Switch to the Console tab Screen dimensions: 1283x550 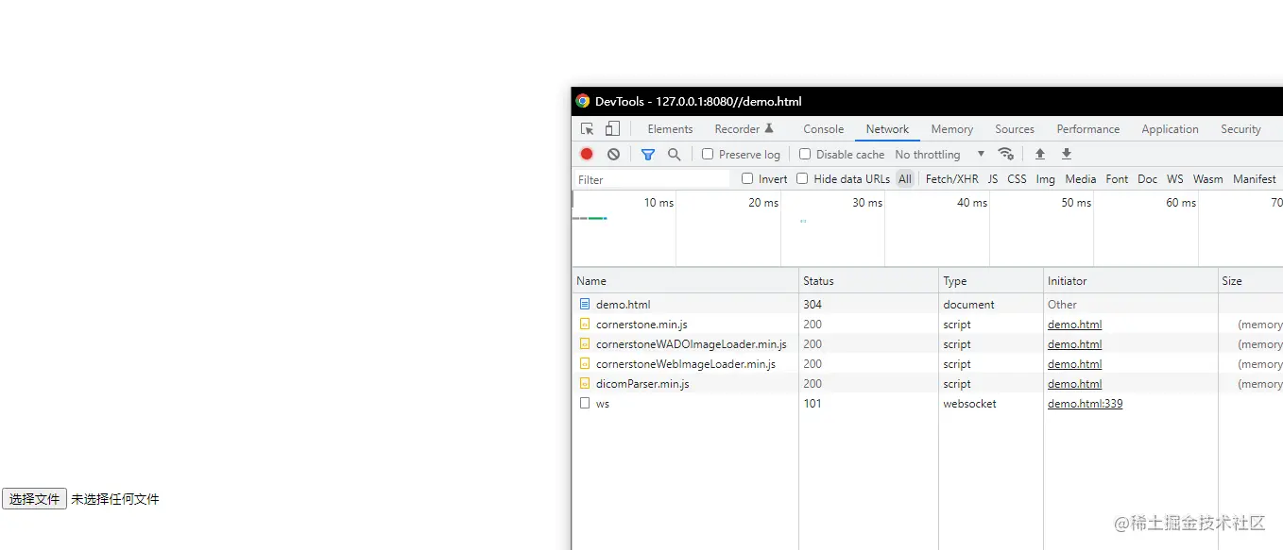click(823, 129)
